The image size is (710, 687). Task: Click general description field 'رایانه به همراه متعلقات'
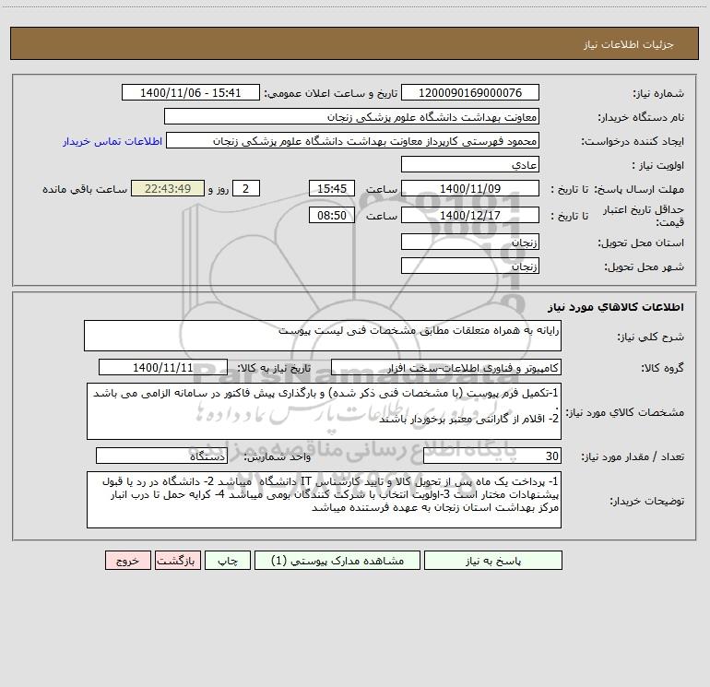323,336
